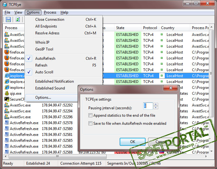Viewport: 217px width, 169px height.
Task: Click the 'Ready' status bar text
Action: point(8,163)
